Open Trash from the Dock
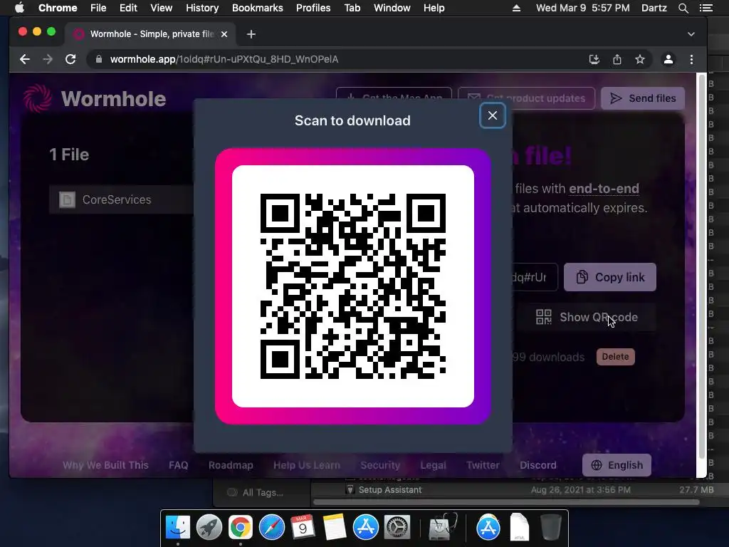This screenshot has height=547, width=729. click(551, 528)
